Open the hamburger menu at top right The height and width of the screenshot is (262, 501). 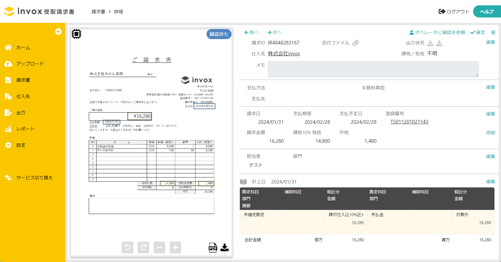493,33
